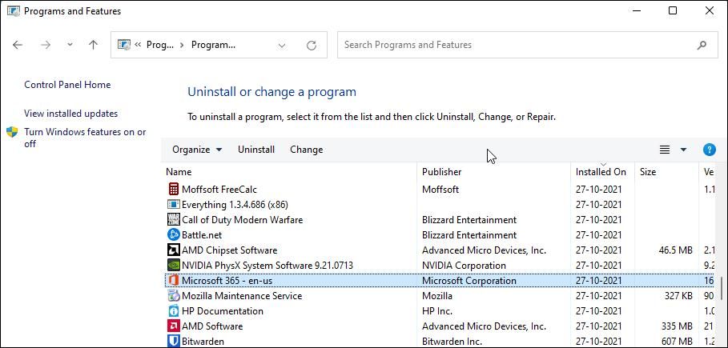Open Control Panel Home link
Screen dimensions: 728x348
tap(67, 85)
